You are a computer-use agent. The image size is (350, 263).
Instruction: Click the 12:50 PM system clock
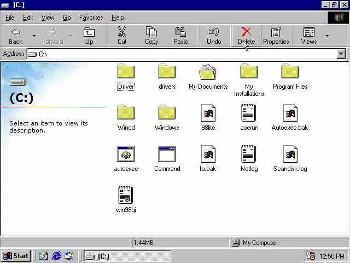[x=332, y=256]
